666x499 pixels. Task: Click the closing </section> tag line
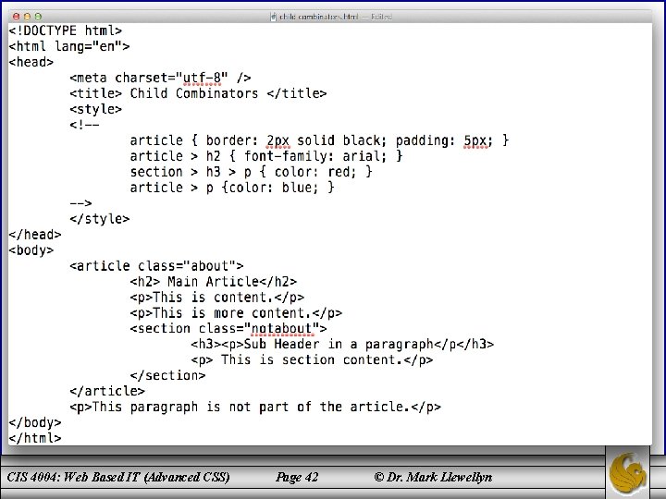point(167,375)
